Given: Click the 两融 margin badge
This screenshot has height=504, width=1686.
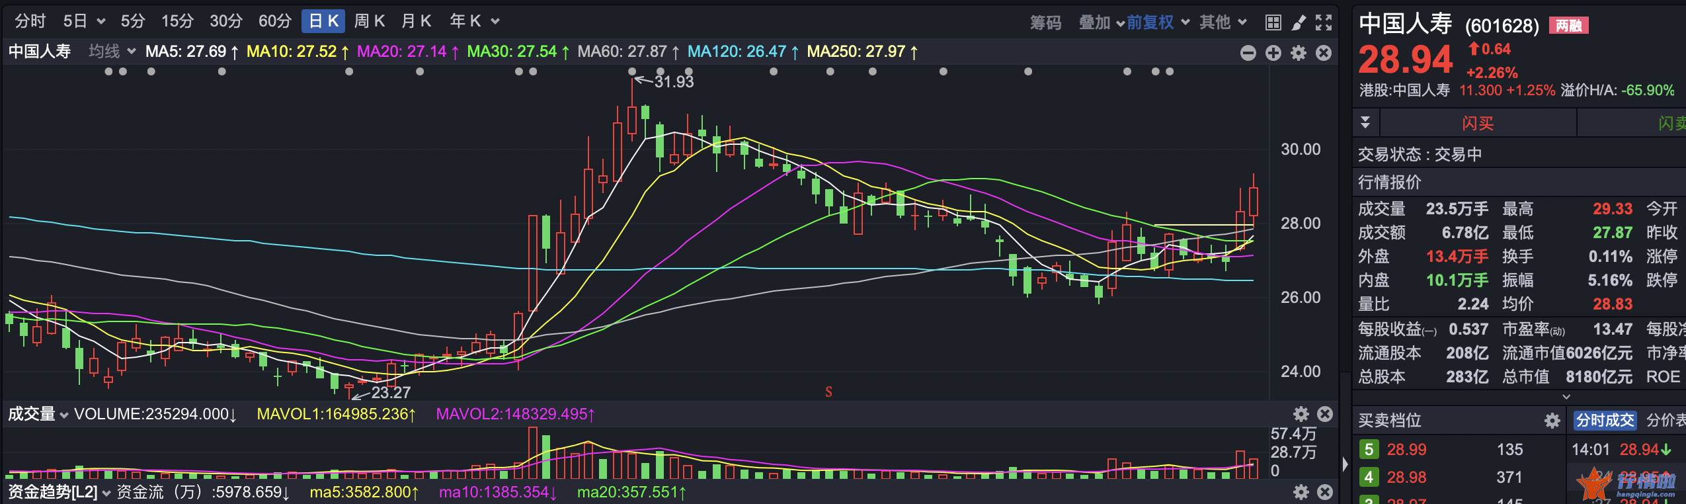Looking at the screenshot, I should tap(1568, 26).
